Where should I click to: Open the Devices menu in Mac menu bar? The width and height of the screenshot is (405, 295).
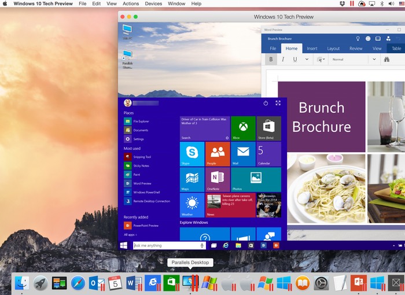coord(153,3)
